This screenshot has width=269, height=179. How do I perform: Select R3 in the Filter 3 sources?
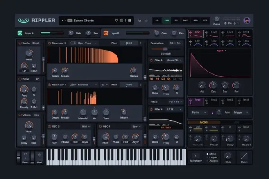point(152,79)
